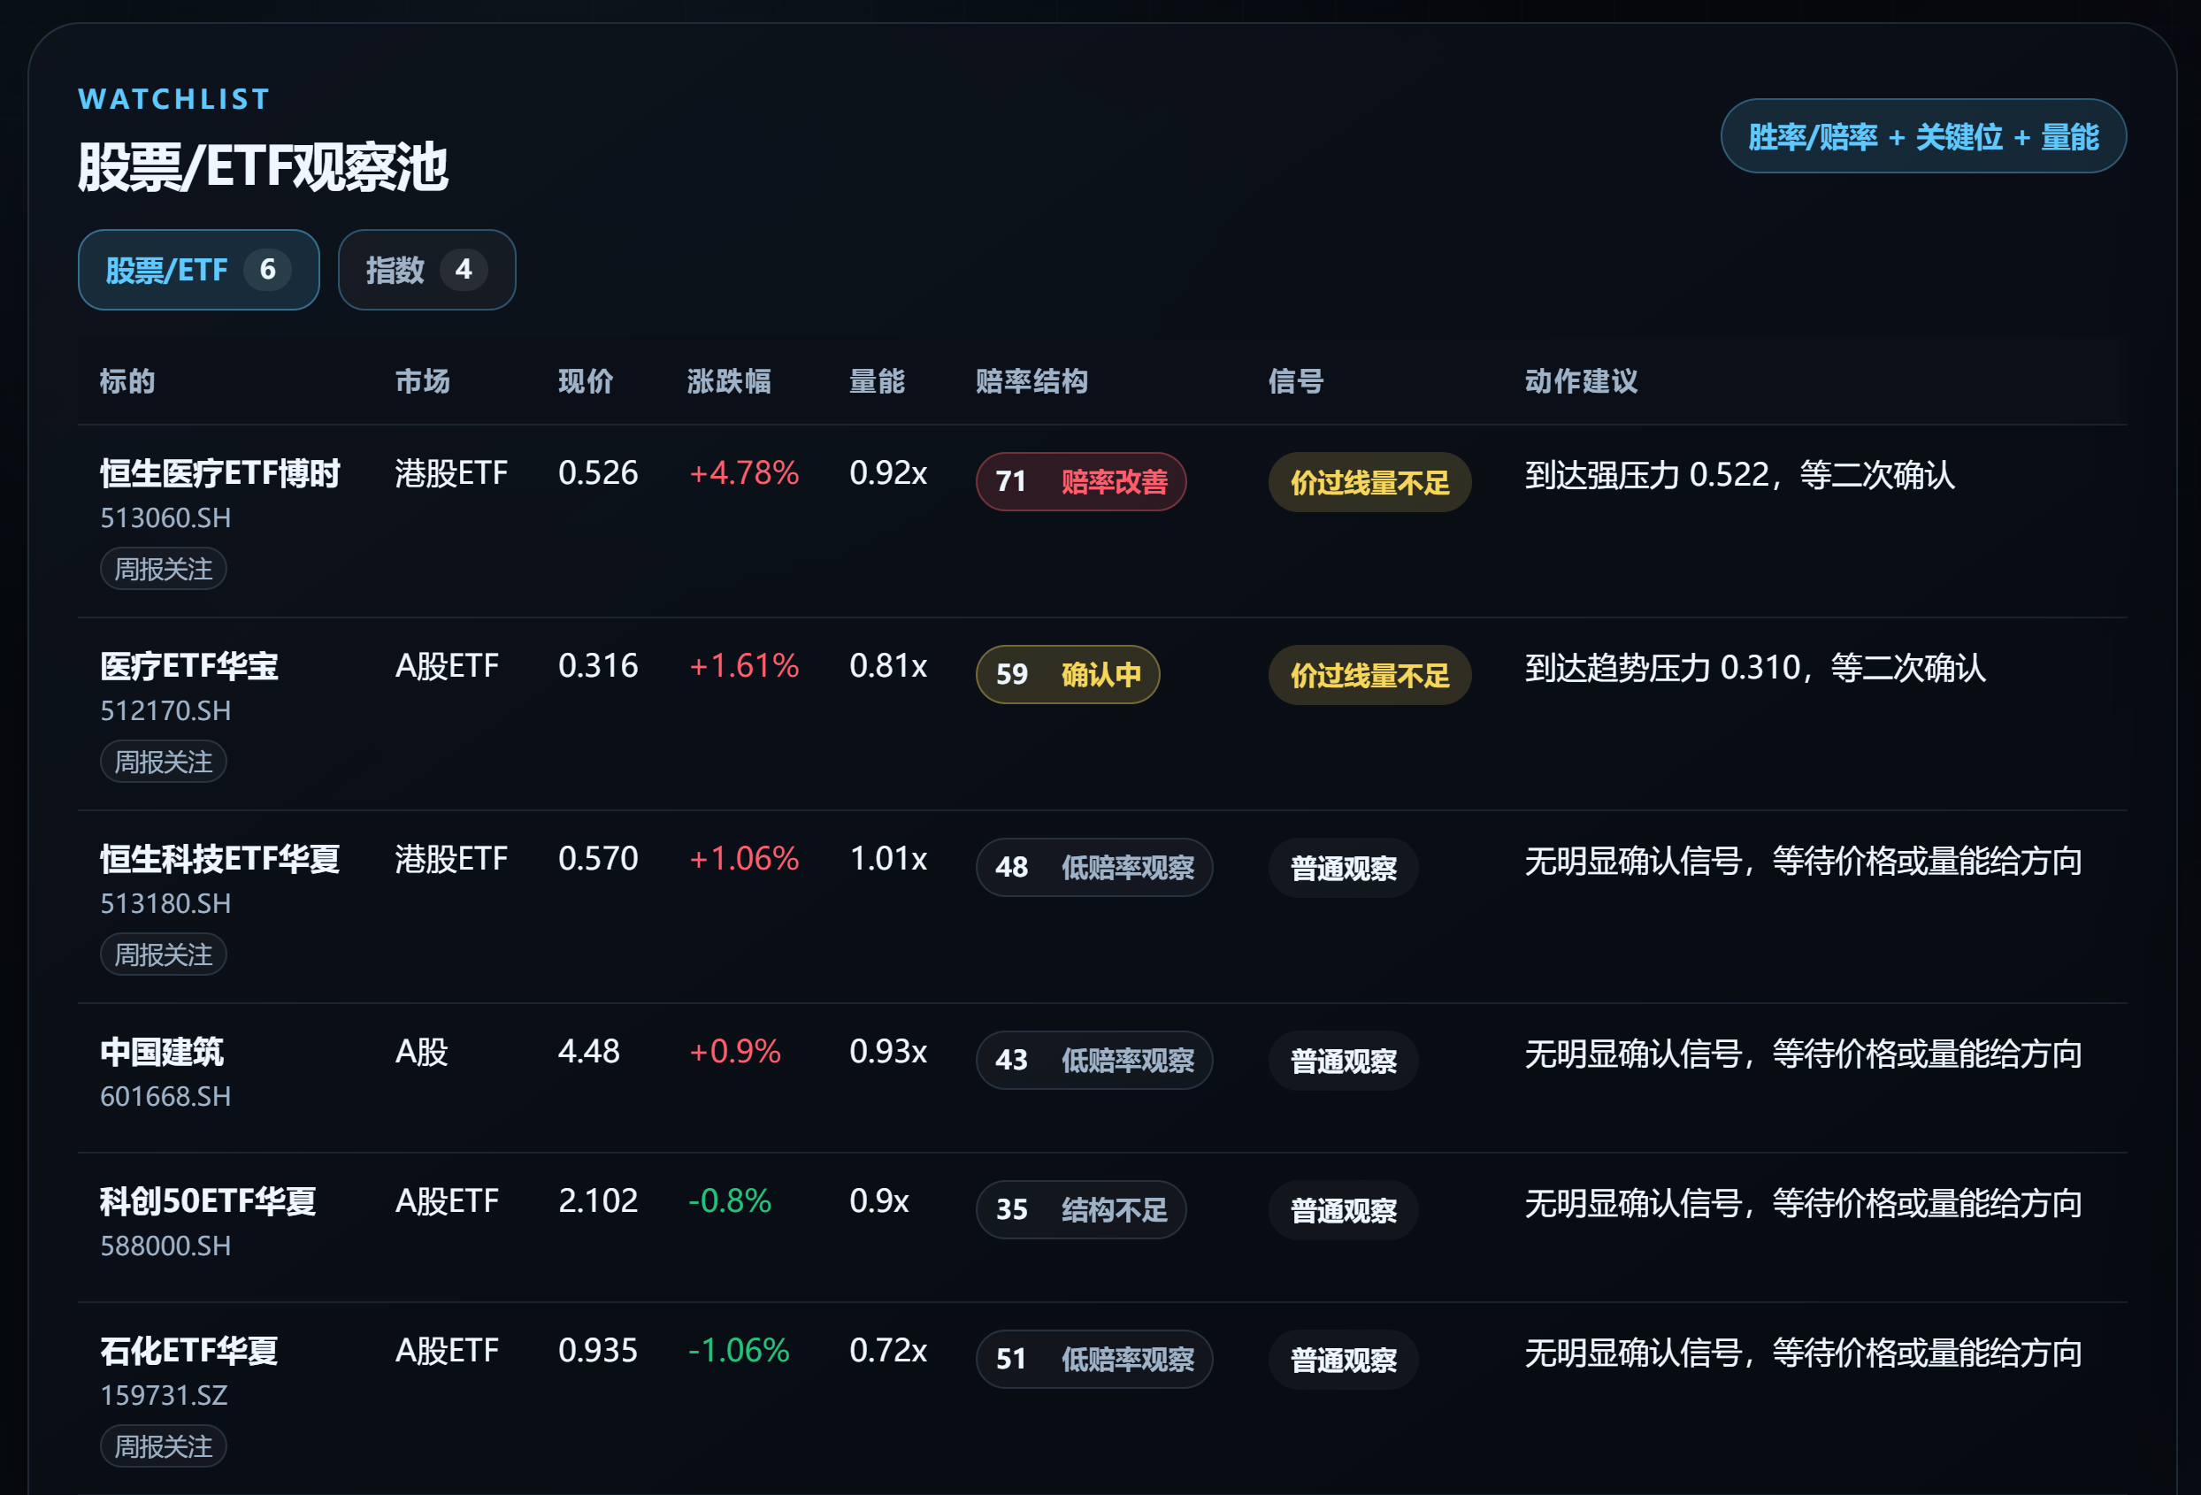
Task: Click the 43 低赔率观察 badge
Action: 1094,1061
